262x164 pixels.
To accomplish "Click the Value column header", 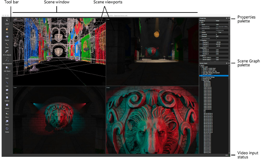I will [x=222, y=20].
